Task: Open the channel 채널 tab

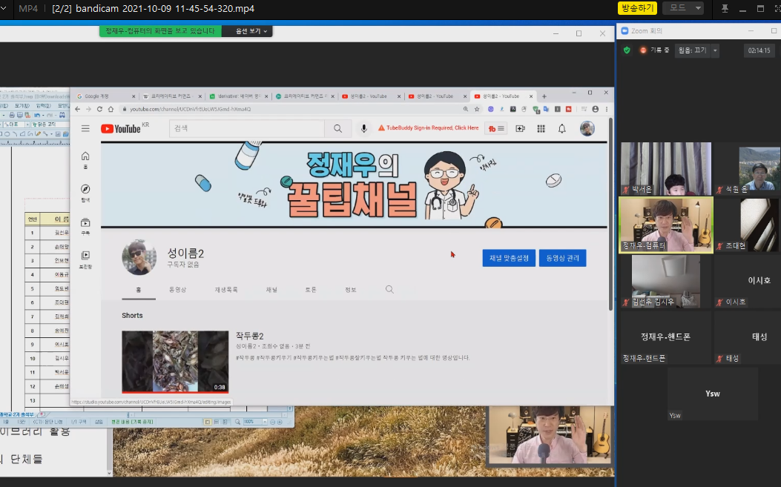Action: point(271,289)
